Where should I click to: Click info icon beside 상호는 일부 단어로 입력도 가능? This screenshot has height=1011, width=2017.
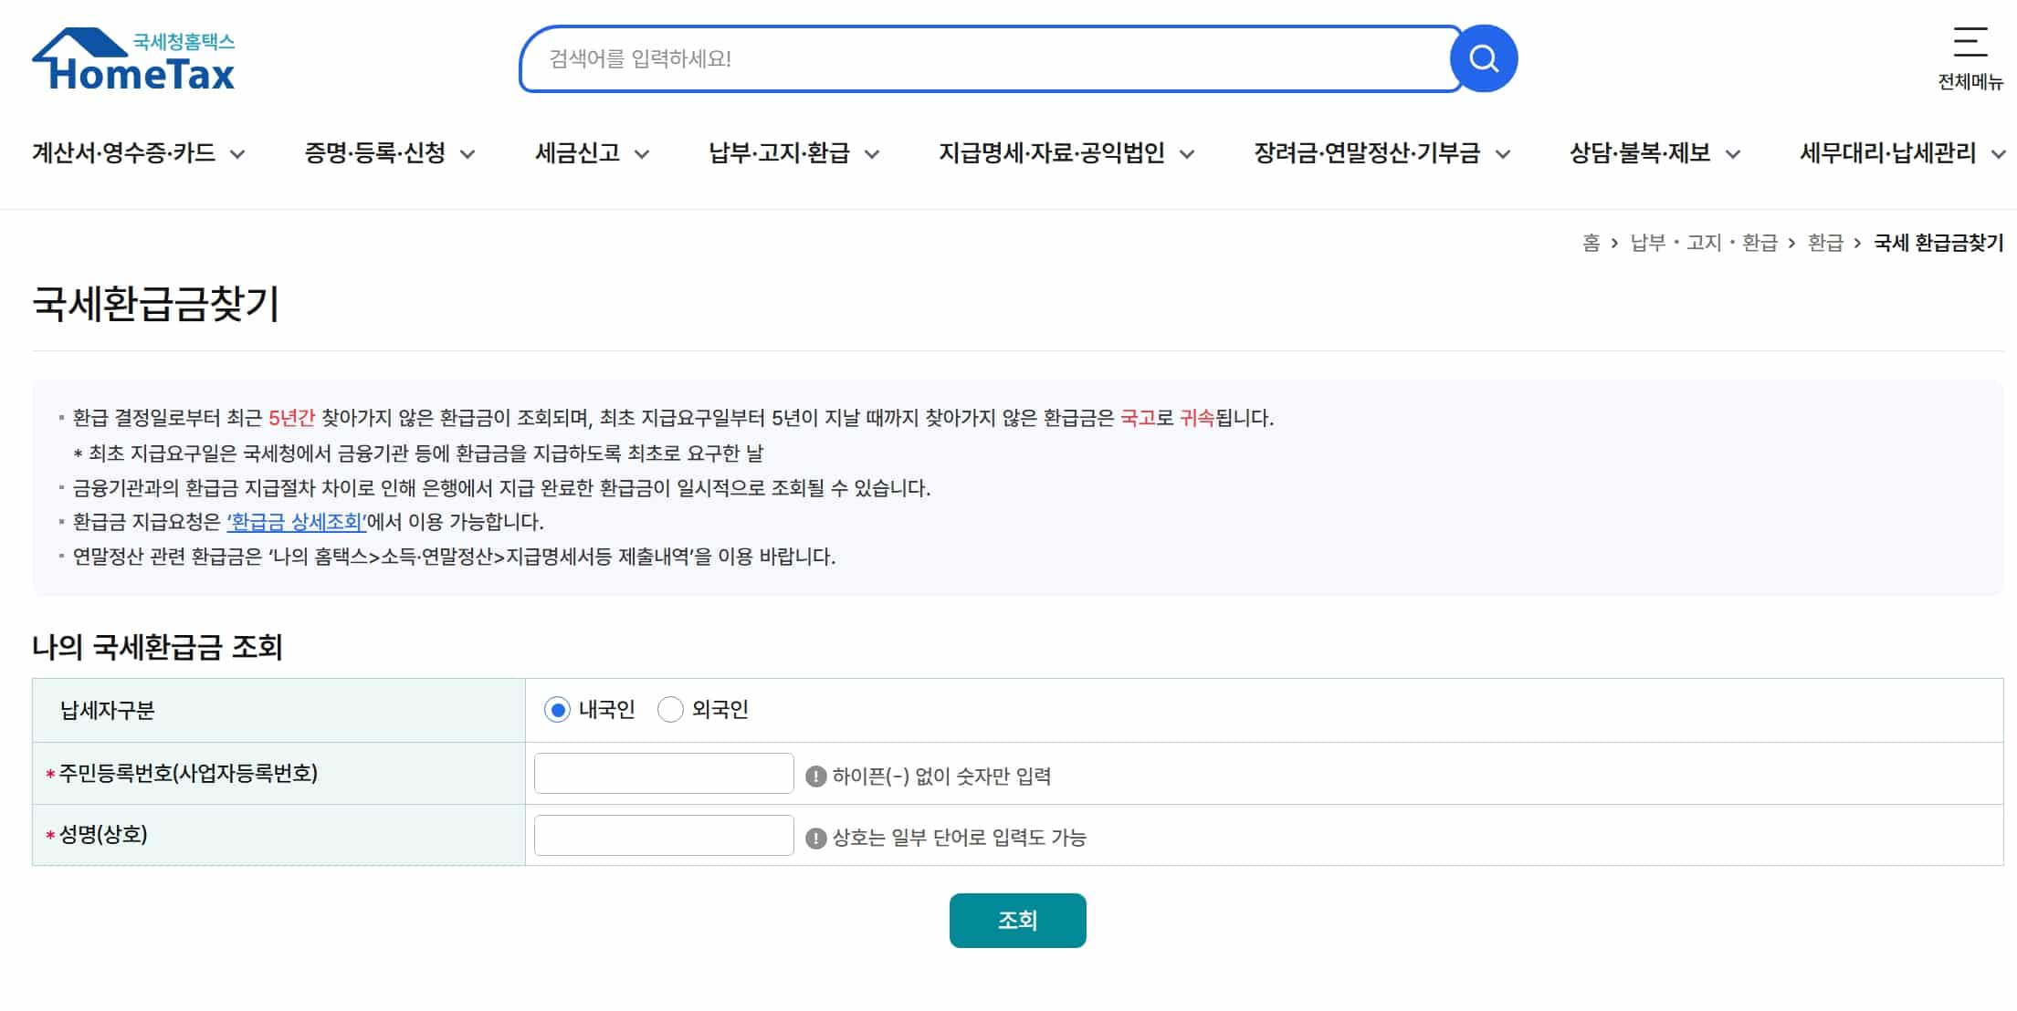tap(815, 838)
